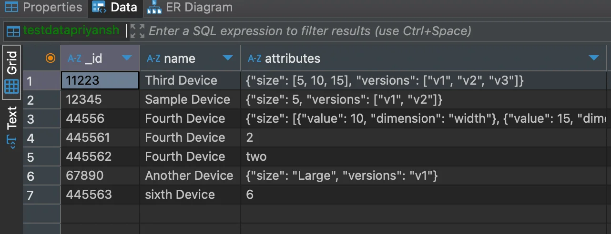Click the Text view icon
Image resolution: width=611 pixels, height=234 pixels.
[x=11, y=141]
